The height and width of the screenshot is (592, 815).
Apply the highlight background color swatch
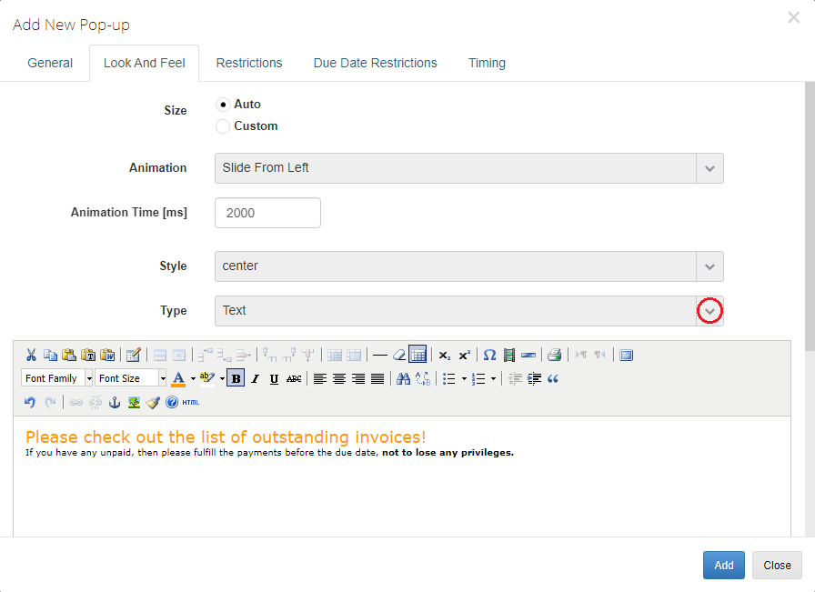tap(206, 379)
